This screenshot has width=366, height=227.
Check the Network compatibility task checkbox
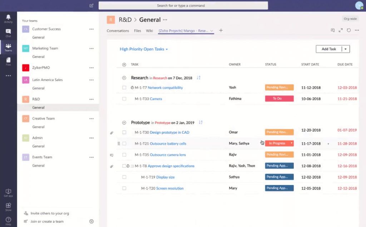124,88
